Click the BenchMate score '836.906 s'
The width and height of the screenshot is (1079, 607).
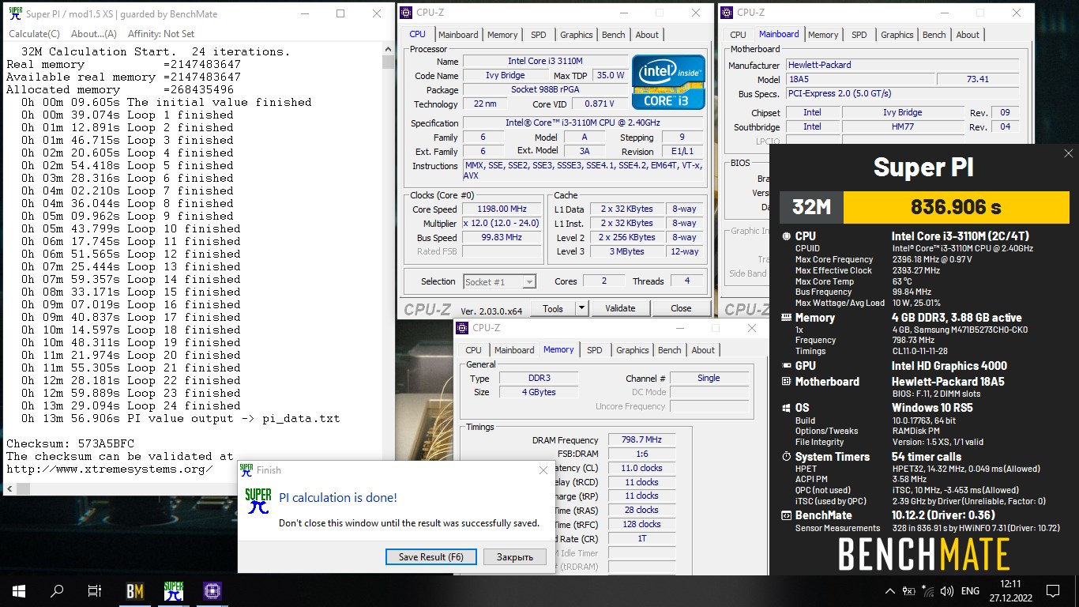[956, 208]
